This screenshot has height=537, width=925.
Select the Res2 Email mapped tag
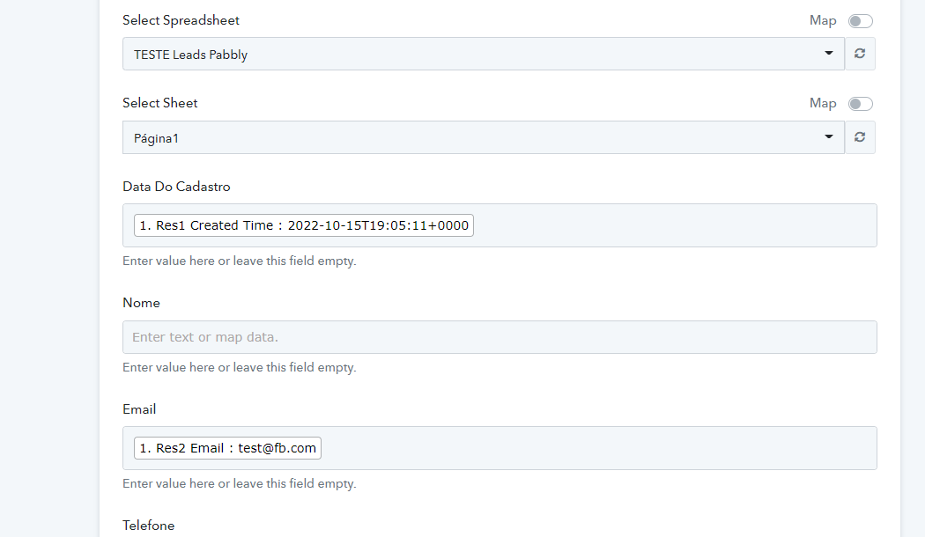coord(227,449)
